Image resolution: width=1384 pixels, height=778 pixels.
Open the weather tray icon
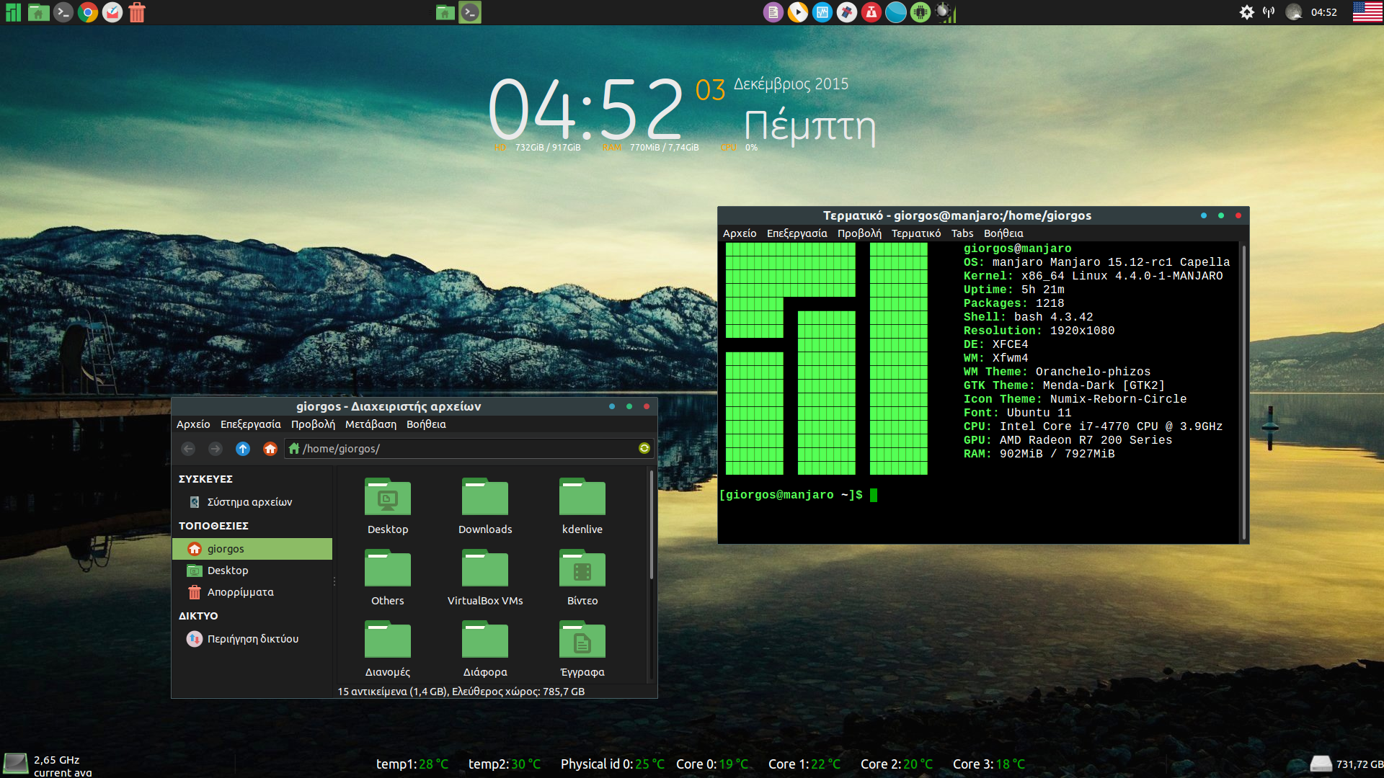point(1294,12)
